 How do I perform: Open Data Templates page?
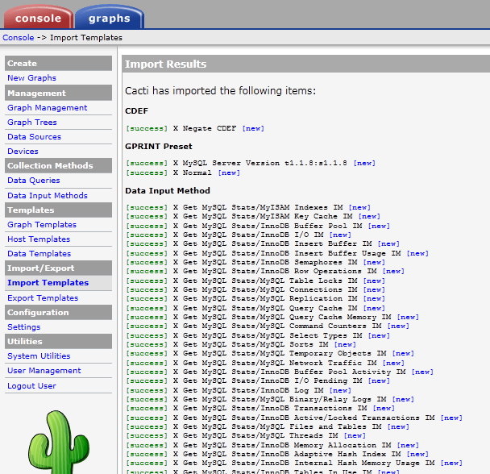[39, 254]
